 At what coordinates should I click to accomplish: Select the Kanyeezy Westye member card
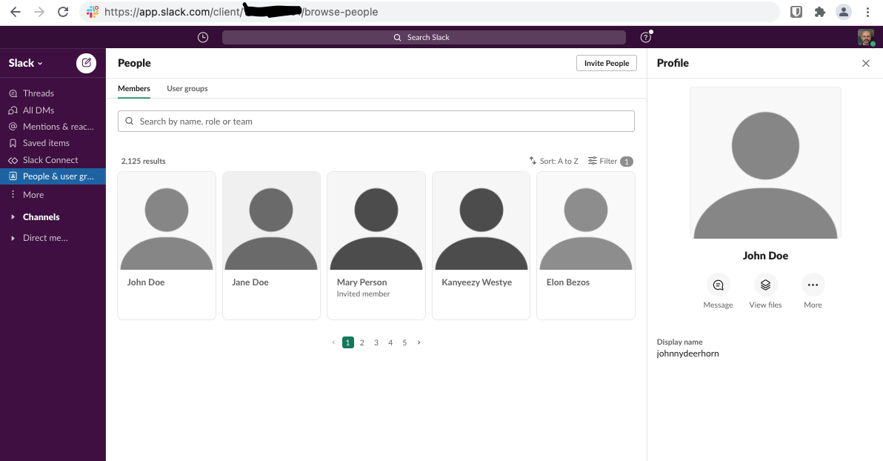point(481,245)
